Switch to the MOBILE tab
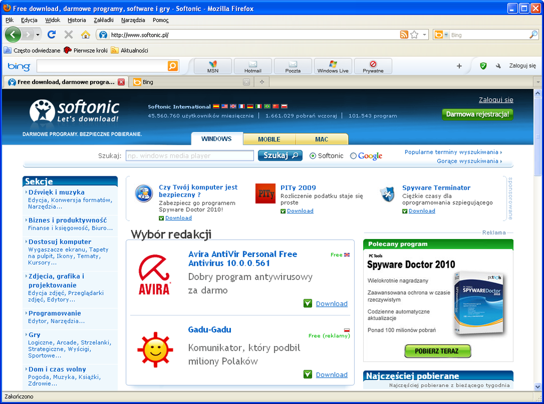 [269, 139]
